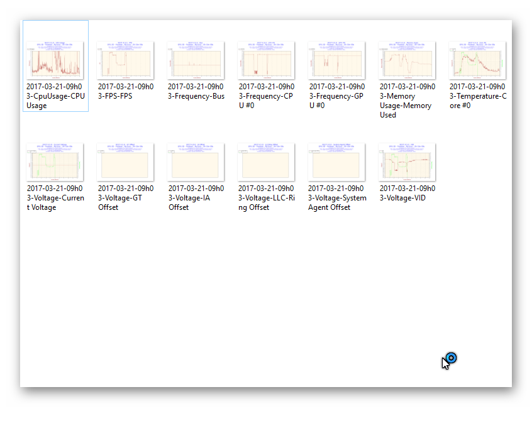Pick the Frequency-CPU #0 graph thumbnail
This screenshot has width=532, height=421.
coord(266,61)
